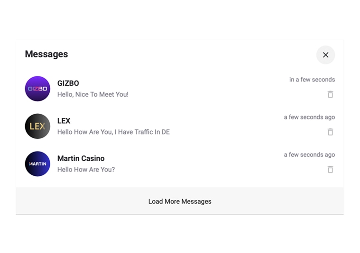The image size is (360, 253).
Task: Click the 'in a few seconds' timestamp
Action: pyautogui.click(x=312, y=80)
